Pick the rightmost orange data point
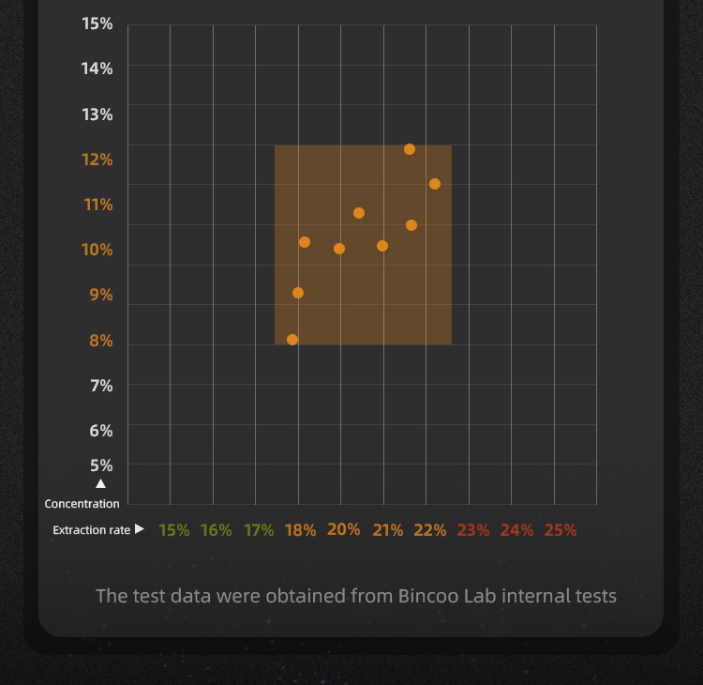 [x=435, y=184]
